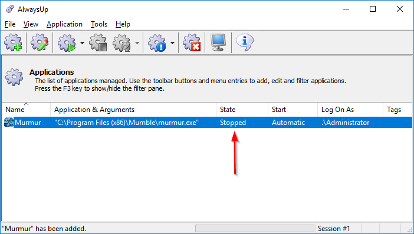Maximize the AlwaysUp window

[x=373, y=9]
